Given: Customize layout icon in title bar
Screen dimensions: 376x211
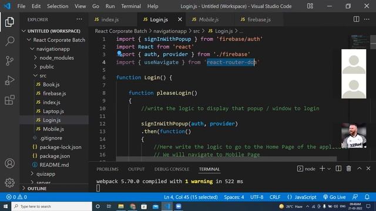Looking at the screenshot, I should tap(310, 6).
